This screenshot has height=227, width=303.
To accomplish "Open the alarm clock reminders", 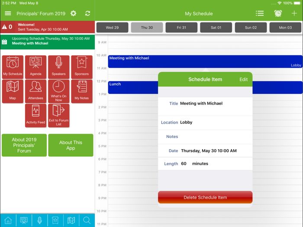I will [278, 13].
